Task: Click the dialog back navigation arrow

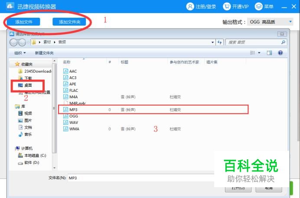Action: pyautogui.click(x=13, y=42)
